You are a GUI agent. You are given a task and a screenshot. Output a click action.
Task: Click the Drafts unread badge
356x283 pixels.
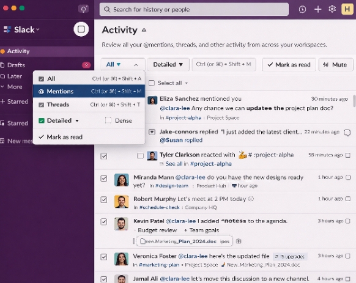click(x=86, y=65)
